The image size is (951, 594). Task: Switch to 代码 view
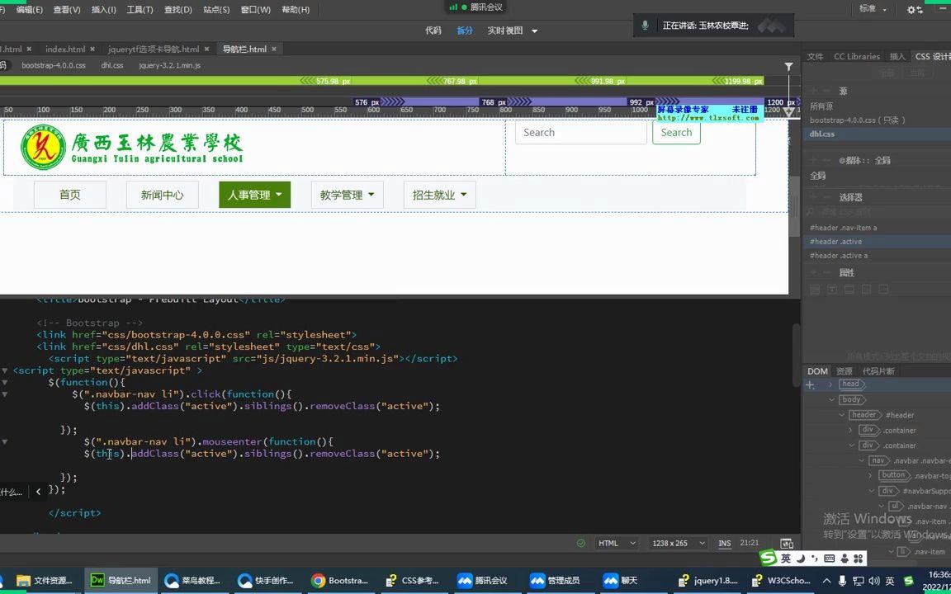[x=433, y=31]
